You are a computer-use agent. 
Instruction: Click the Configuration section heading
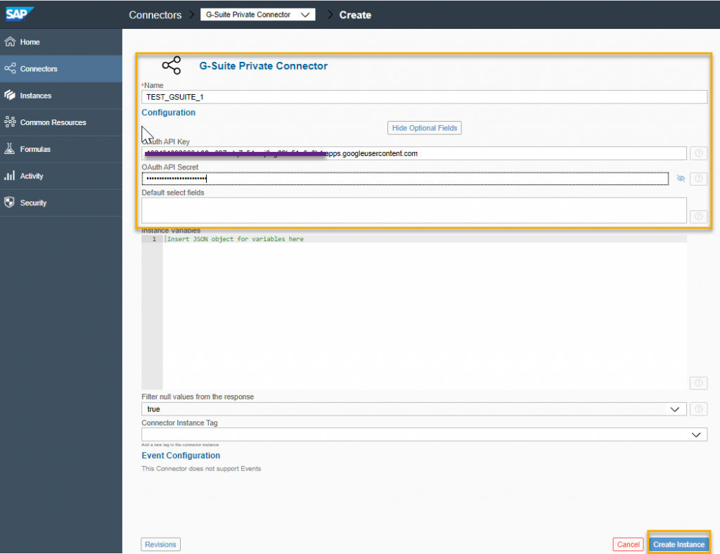(x=168, y=112)
